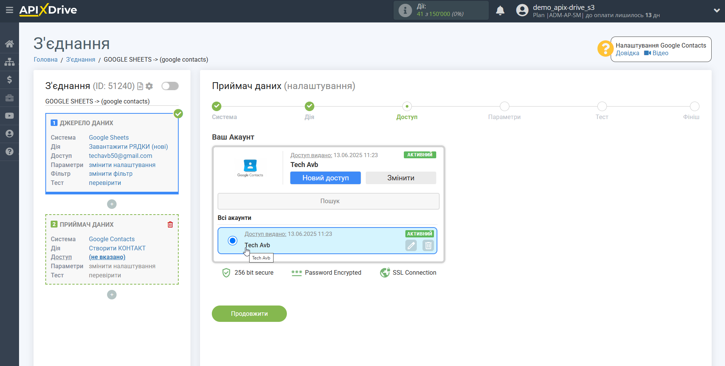This screenshot has height=366, width=725.
Task: Open connection settings gear icon
Action: point(149,86)
